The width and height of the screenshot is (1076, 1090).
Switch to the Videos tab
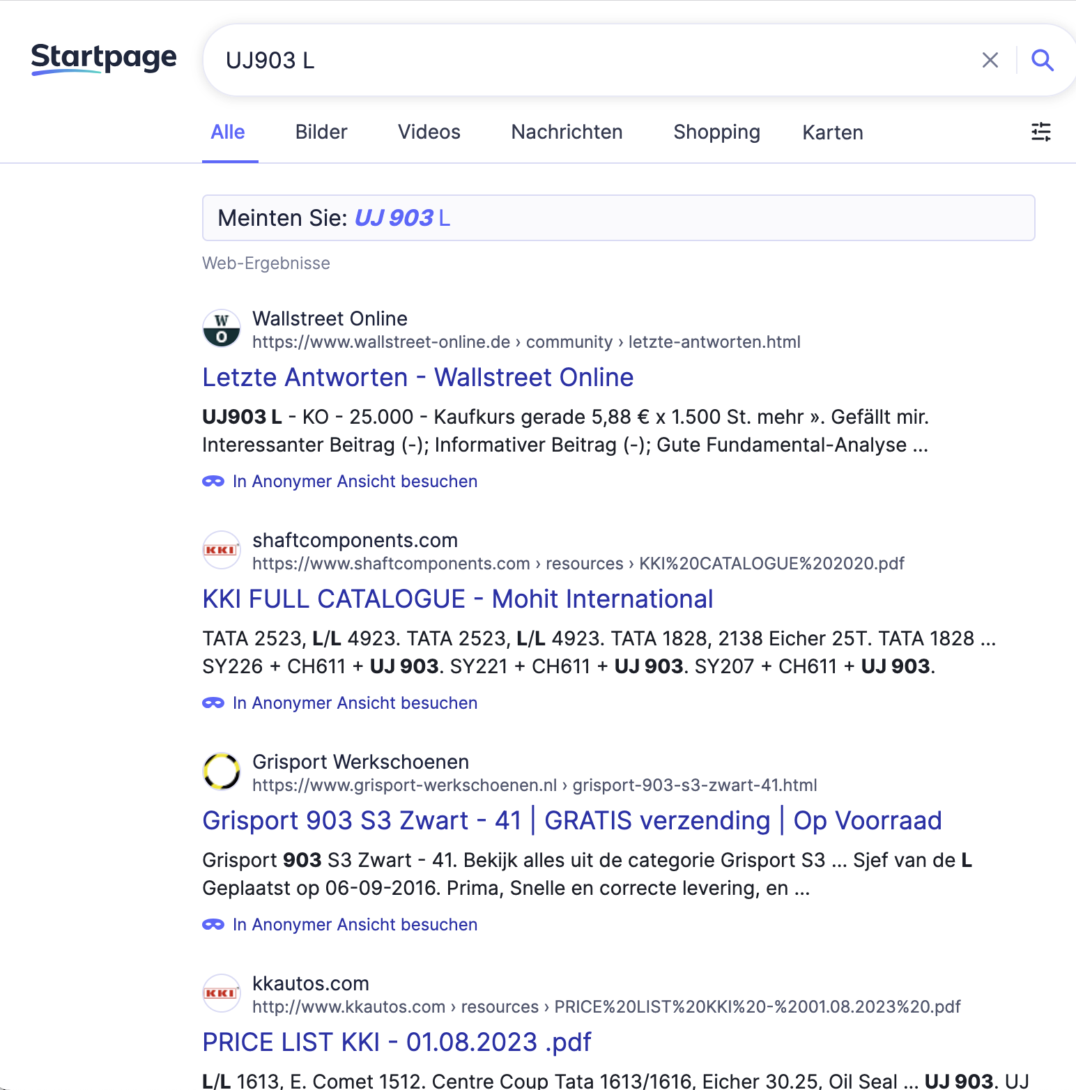point(429,132)
